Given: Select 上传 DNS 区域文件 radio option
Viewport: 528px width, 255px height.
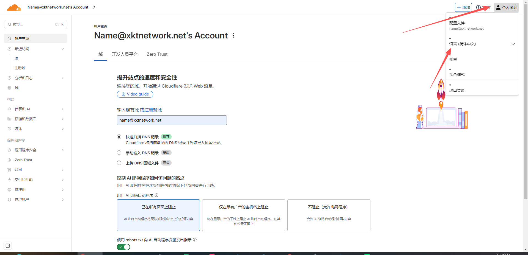Looking at the screenshot, I should pyautogui.click(x=119, y=163).
